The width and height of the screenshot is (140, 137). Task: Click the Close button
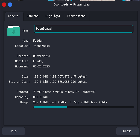(127, 131)
